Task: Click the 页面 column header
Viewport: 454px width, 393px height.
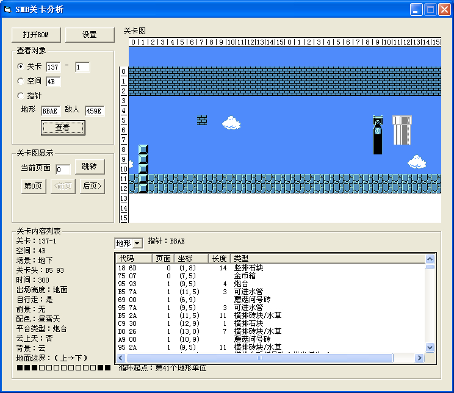Action: tap(164, 258)
